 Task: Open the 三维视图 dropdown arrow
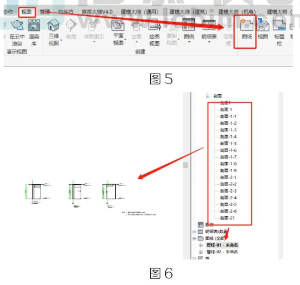pos(61,41)
